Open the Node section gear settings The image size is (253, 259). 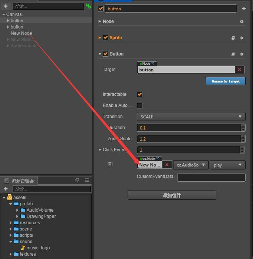pyautogui.click(x=242, y=21)
